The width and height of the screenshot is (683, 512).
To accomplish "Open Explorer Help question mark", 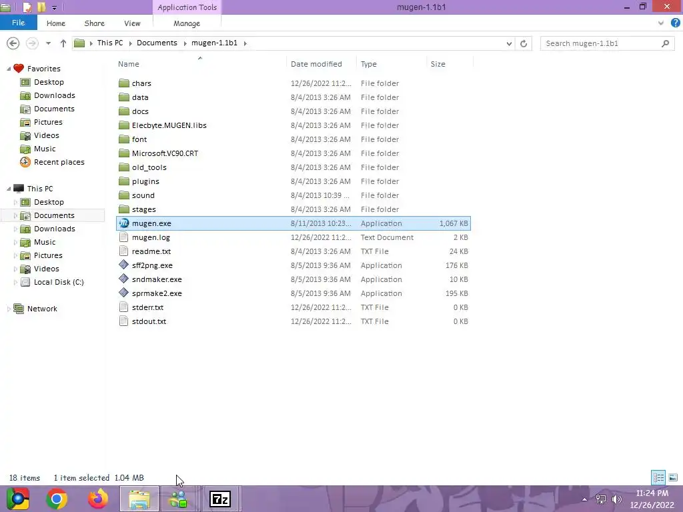I will pyautogui.click(x=675, y=23).
